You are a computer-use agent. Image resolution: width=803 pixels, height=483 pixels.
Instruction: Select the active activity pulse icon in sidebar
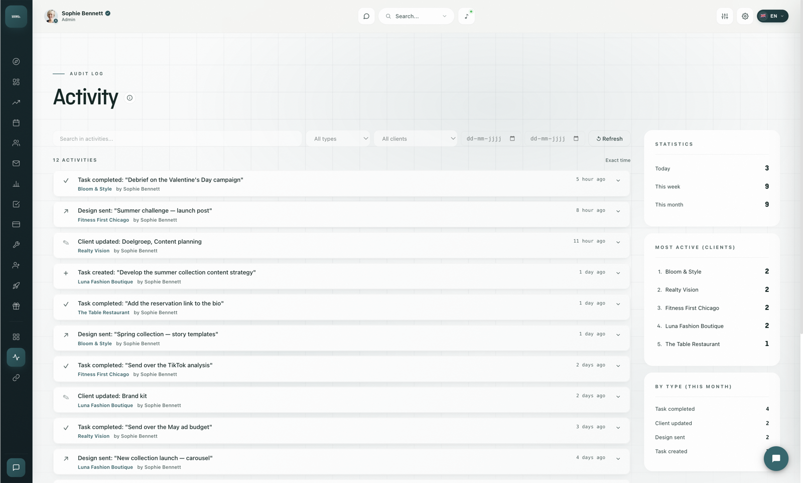16,357
